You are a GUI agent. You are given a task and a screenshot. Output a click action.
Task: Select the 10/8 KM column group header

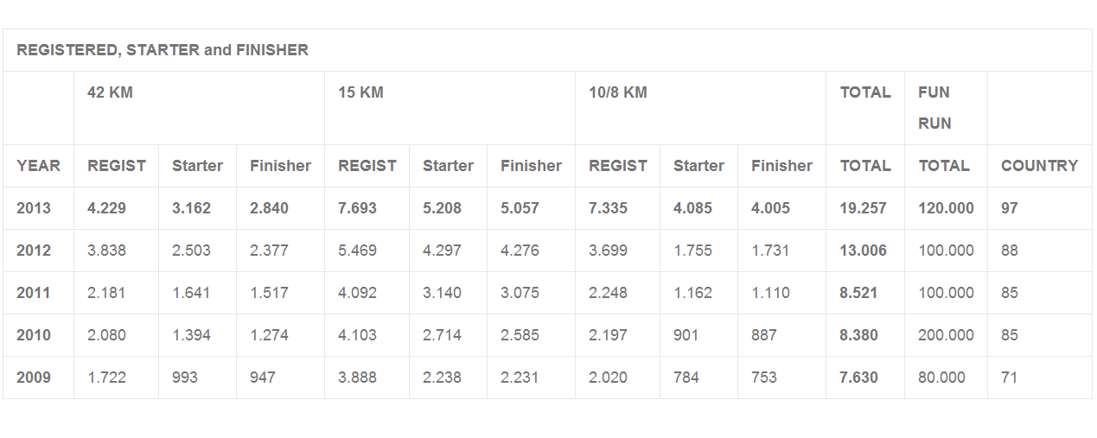click(618, 92)
